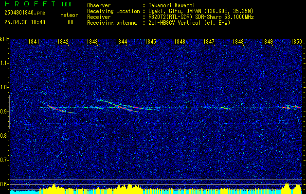
Task: Click the kHz axis unit label
Action: (4, 39)
